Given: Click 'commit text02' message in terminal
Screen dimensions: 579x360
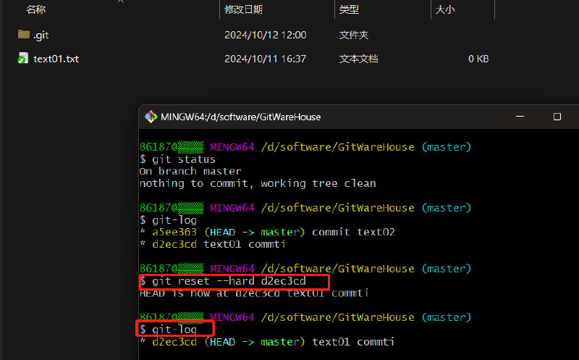Looking at the screenshot, I should pos(353,232).
